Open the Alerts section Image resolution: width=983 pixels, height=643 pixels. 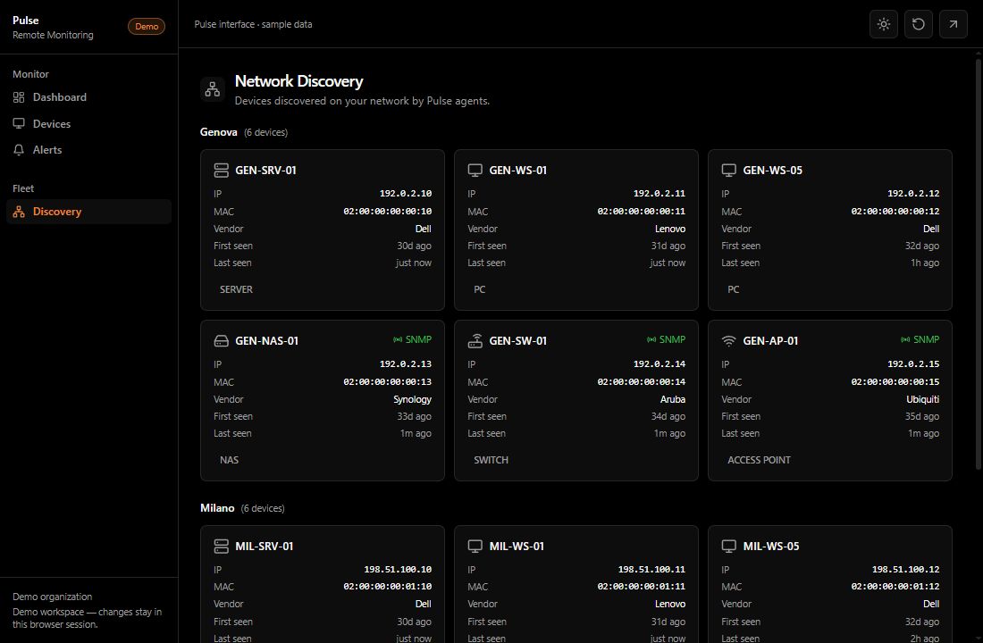click(88, 150)
